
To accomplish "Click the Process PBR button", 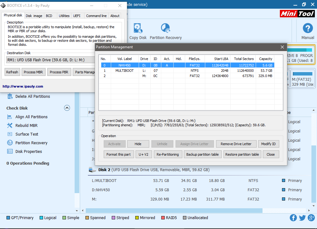I will (x=59, y=72).
